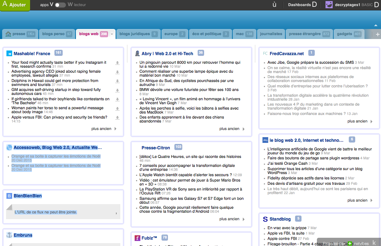
Task: Open the BienBienBien widget title
Action: (28, 196)
